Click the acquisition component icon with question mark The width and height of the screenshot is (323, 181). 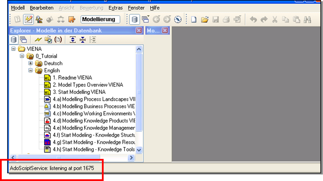pyautogui.click(x=18, y=20)
